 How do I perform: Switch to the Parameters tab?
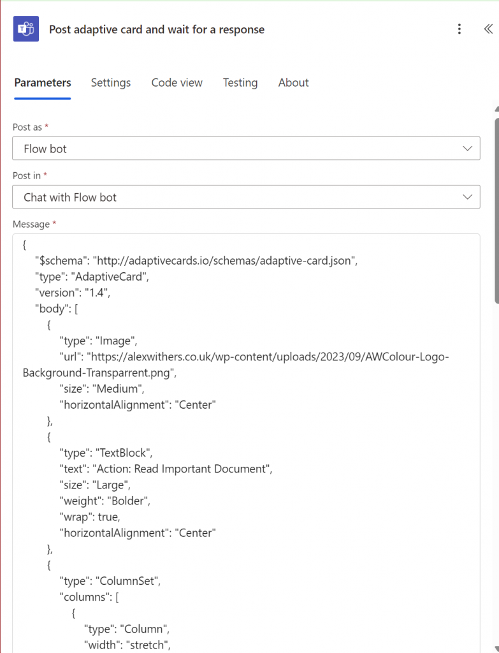(43, 82)
